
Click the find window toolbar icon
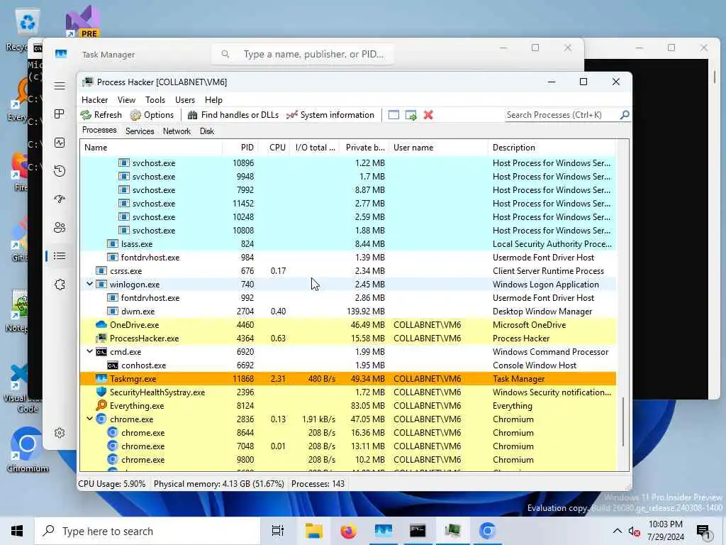point(393,115)
